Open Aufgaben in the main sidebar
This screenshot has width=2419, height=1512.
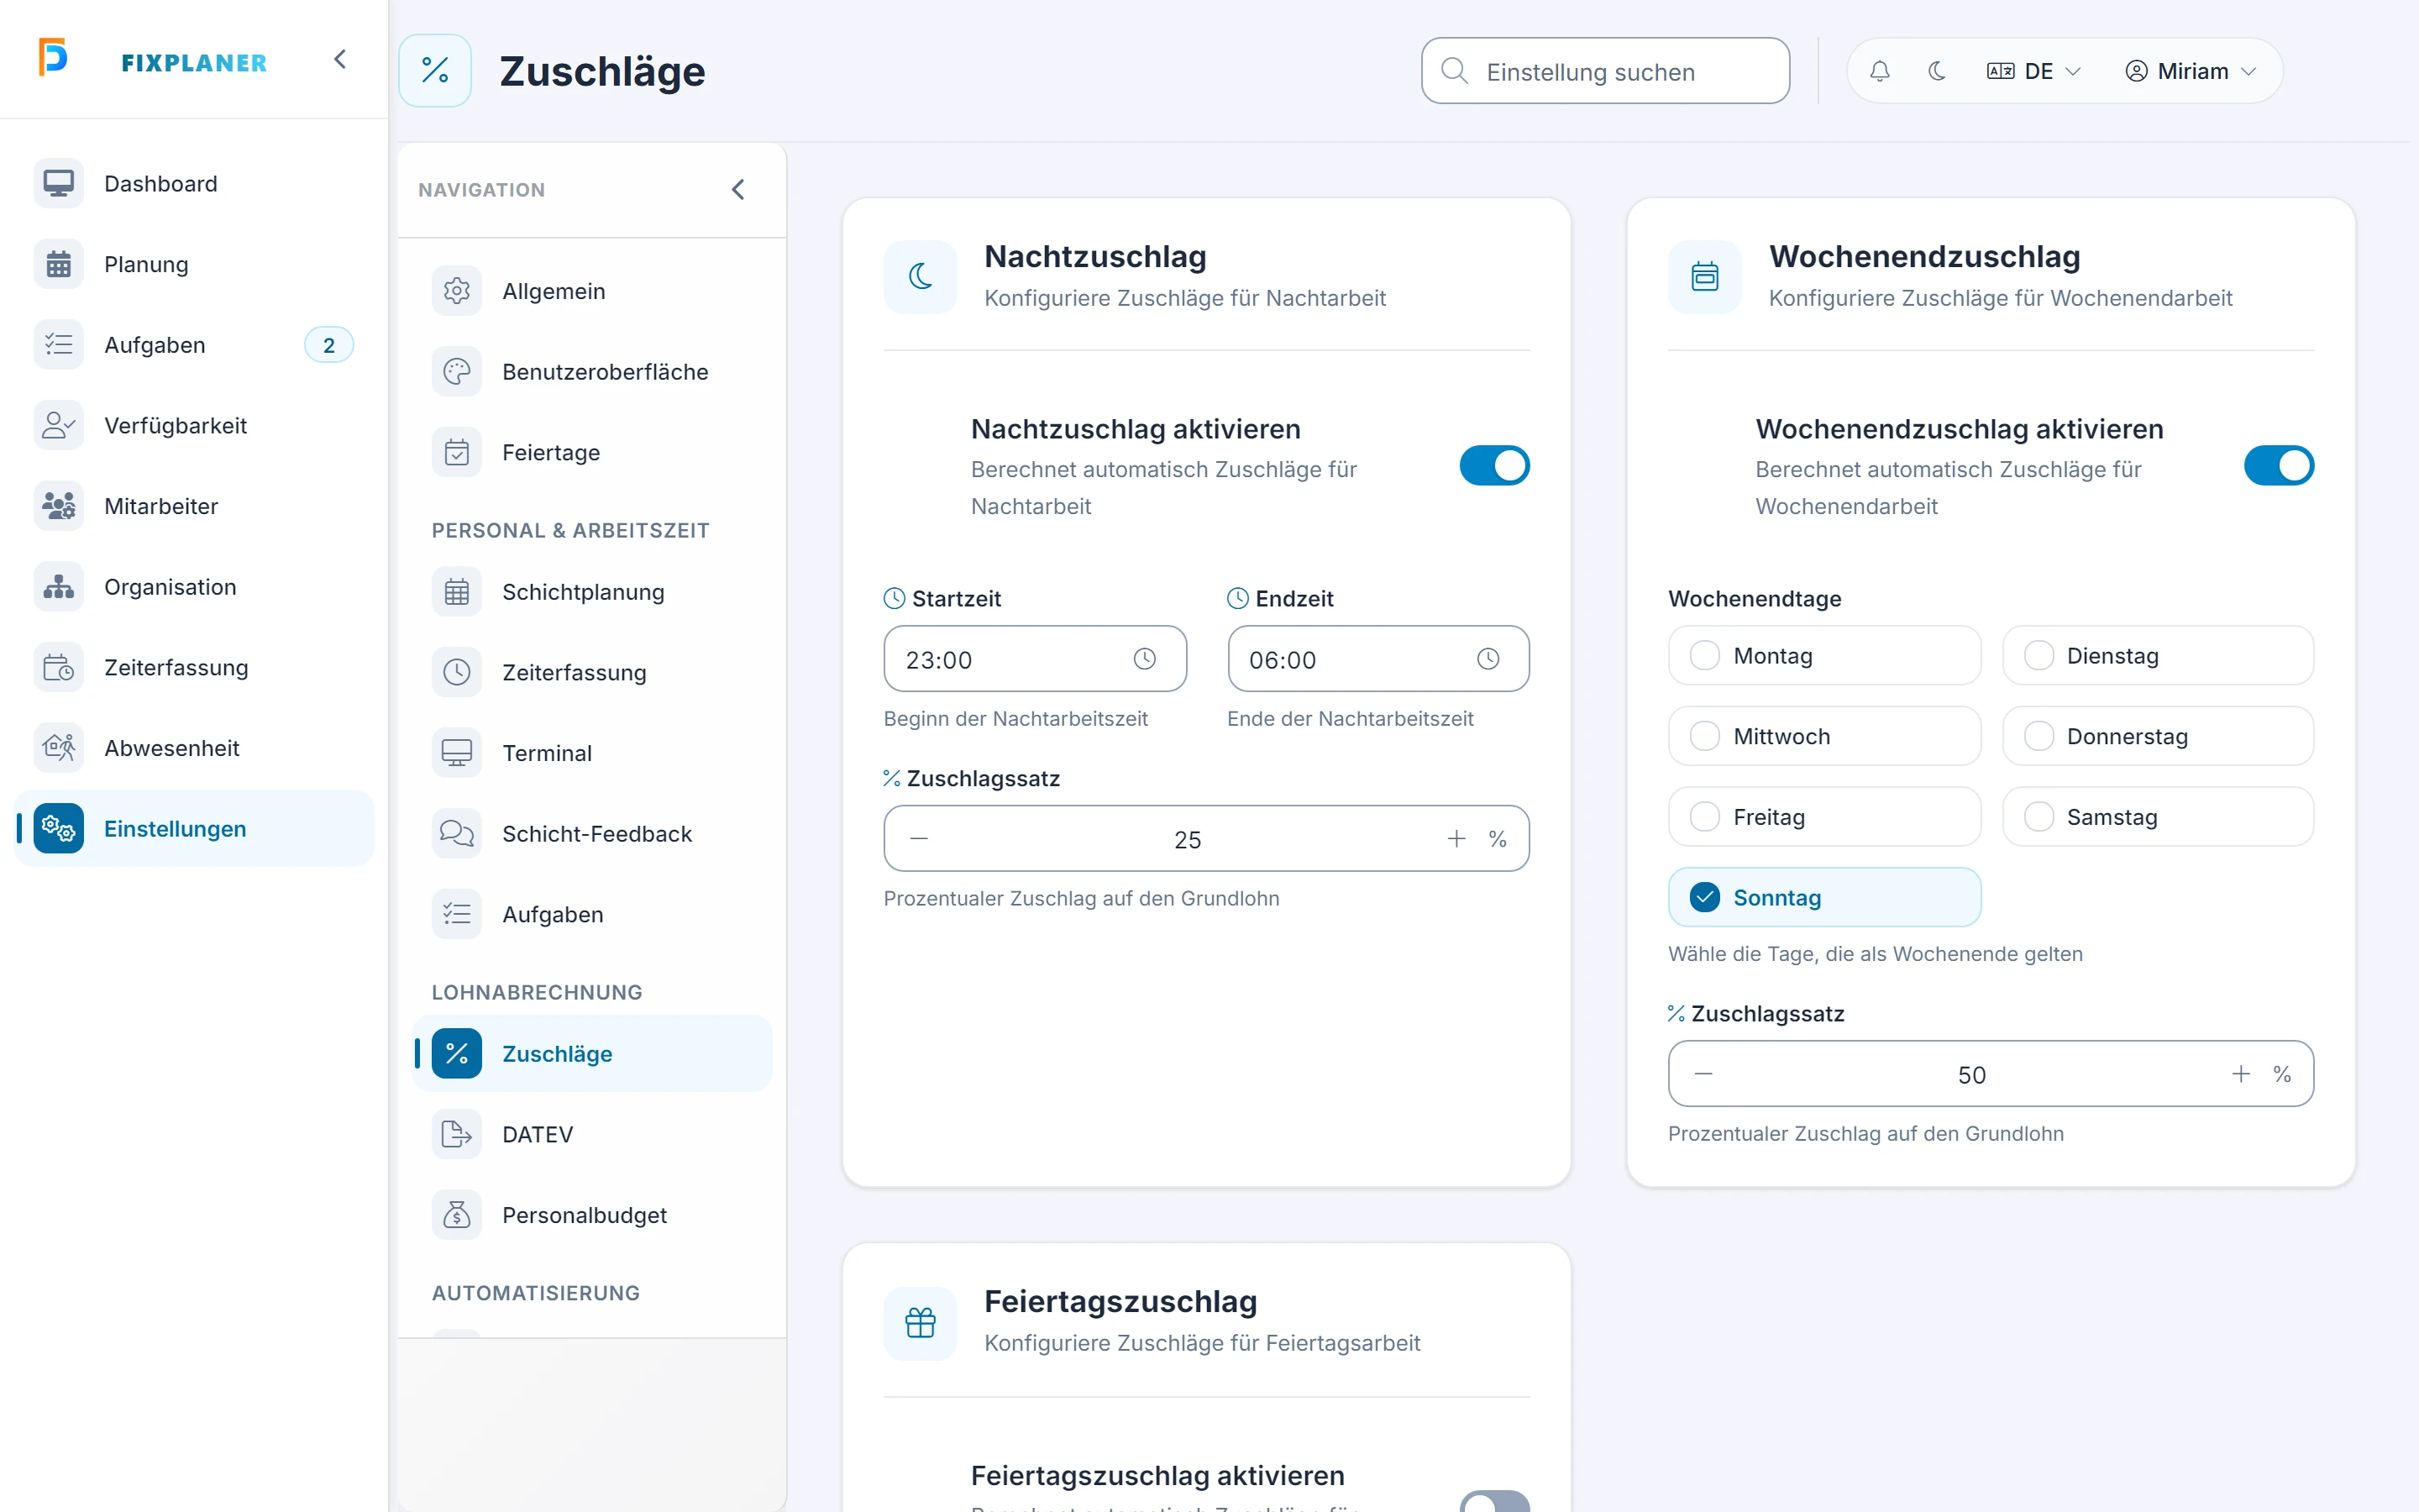194,345
